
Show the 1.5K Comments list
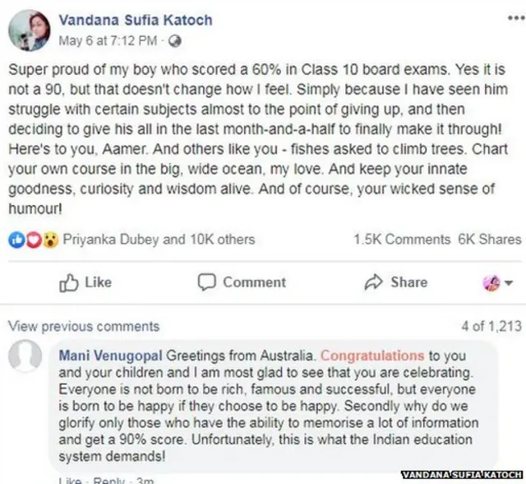click(402, 240)
